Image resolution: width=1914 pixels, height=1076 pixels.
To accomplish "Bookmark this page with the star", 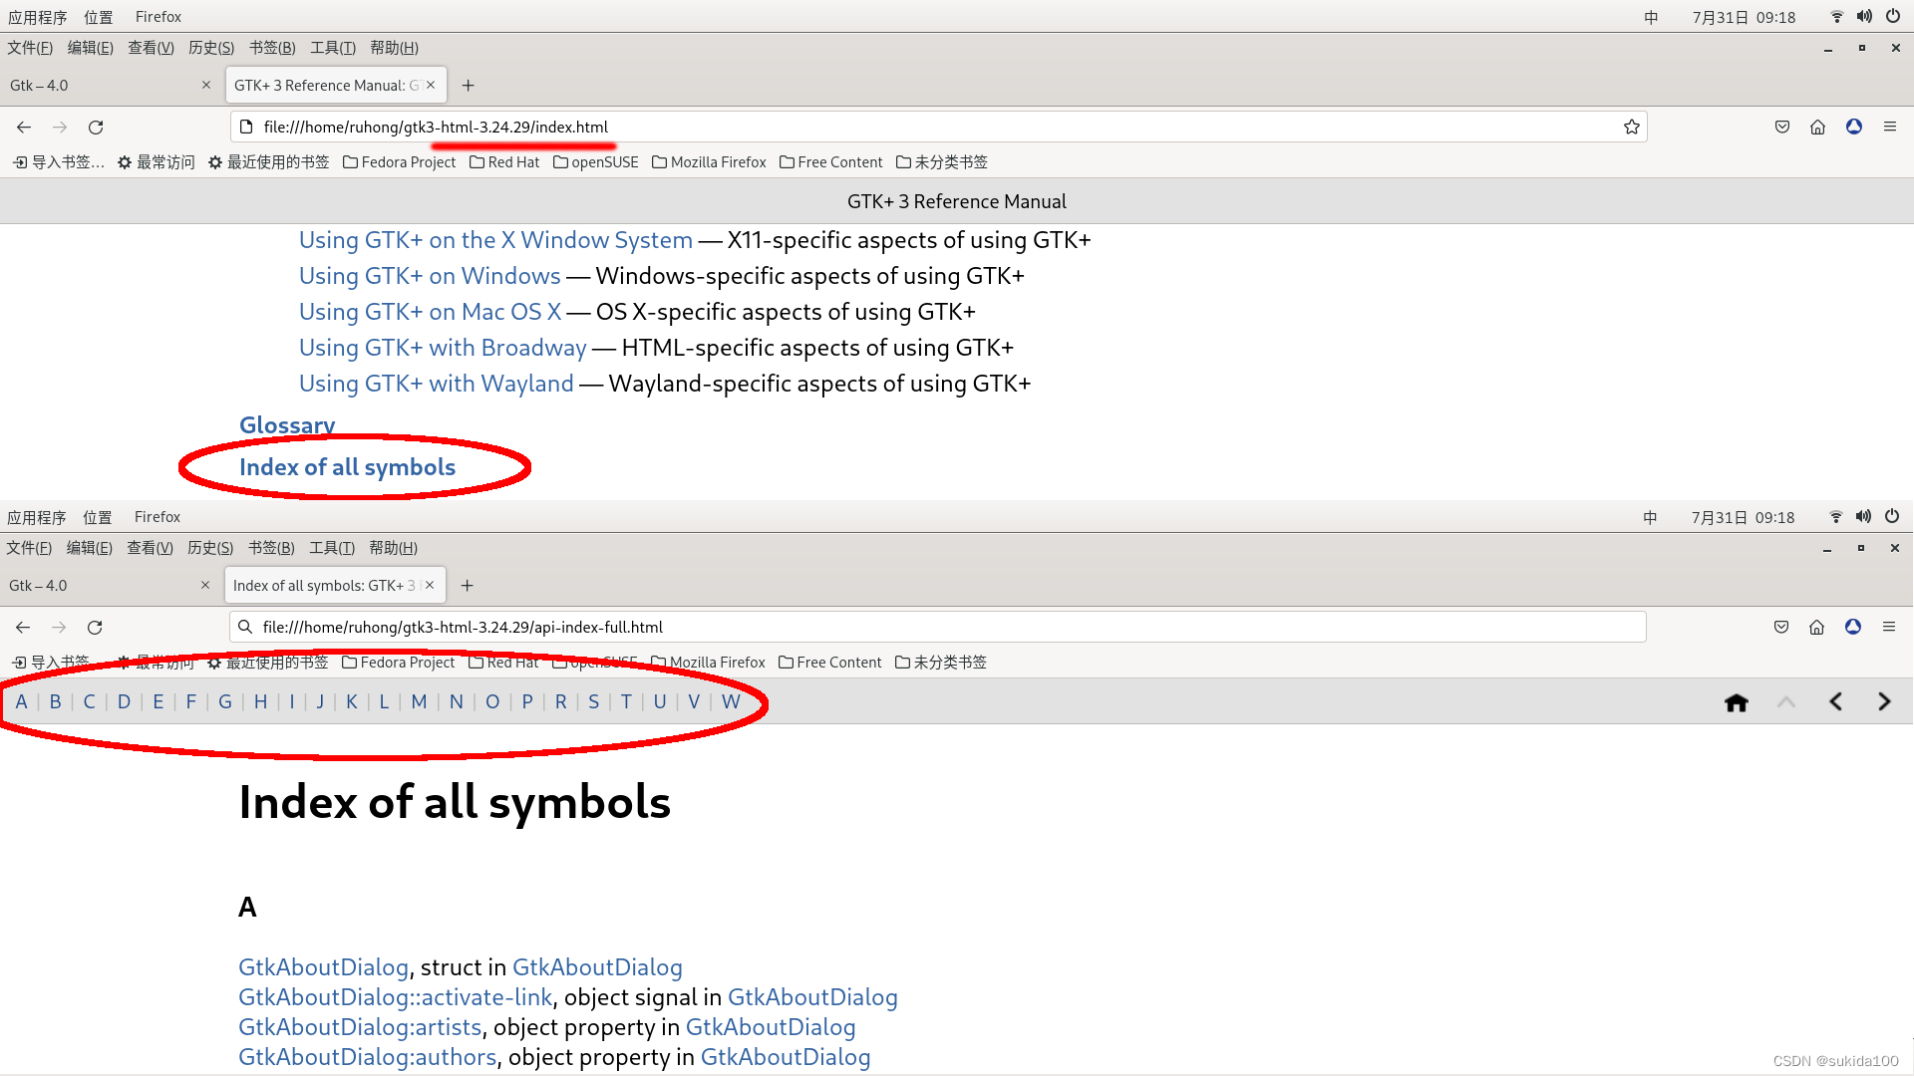I will (1632, 127).
